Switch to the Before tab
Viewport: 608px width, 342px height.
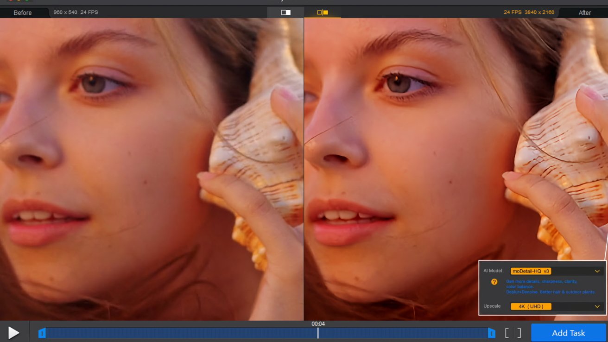(x=23, y=13)
